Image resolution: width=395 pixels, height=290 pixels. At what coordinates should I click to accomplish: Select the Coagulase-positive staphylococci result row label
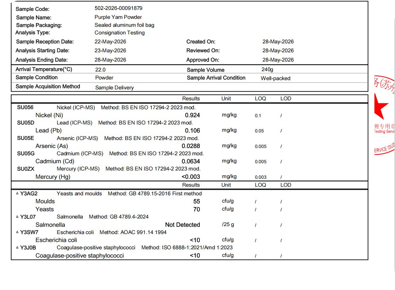(x=80, y=256)
